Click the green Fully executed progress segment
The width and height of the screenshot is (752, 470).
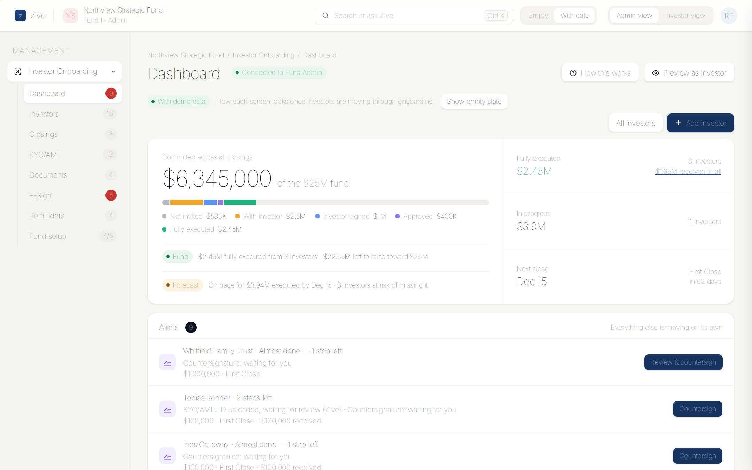click(x=240, y=202)
